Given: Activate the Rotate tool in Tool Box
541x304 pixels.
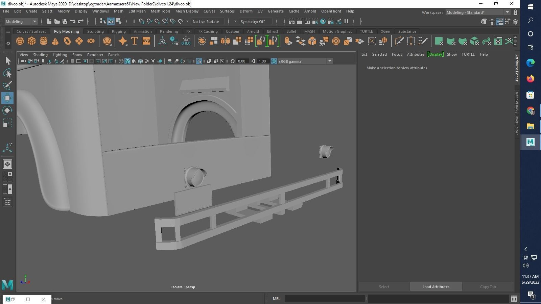Looking at the screenshot, I should (x=7, y=110).
